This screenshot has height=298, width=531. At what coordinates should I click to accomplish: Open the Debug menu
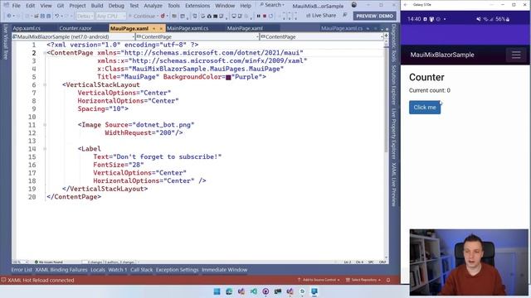[x=116, y=6]
